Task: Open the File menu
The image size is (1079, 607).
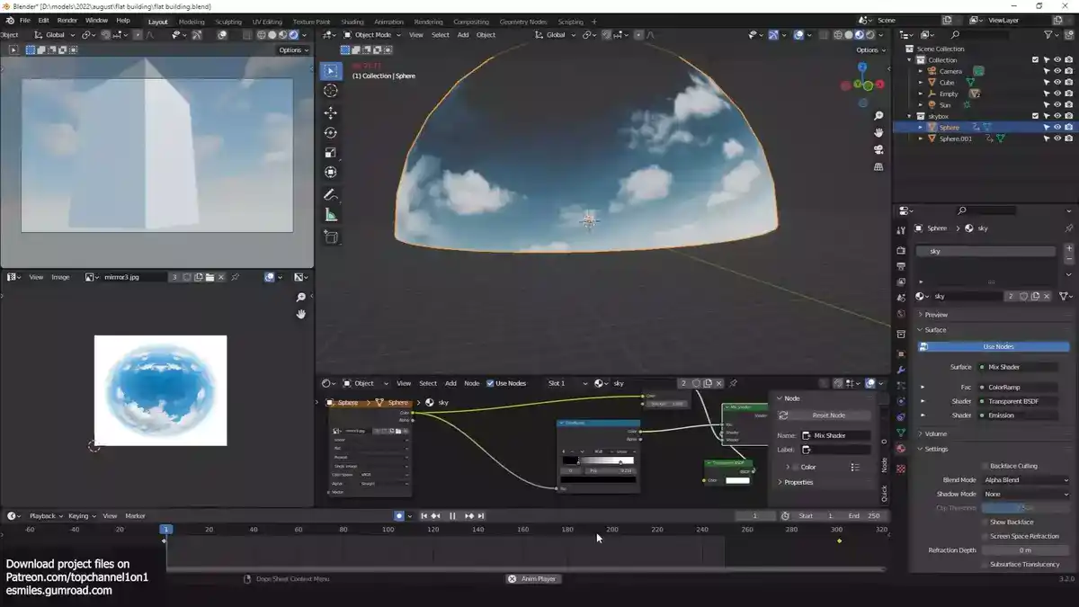Action: [24, 20]
